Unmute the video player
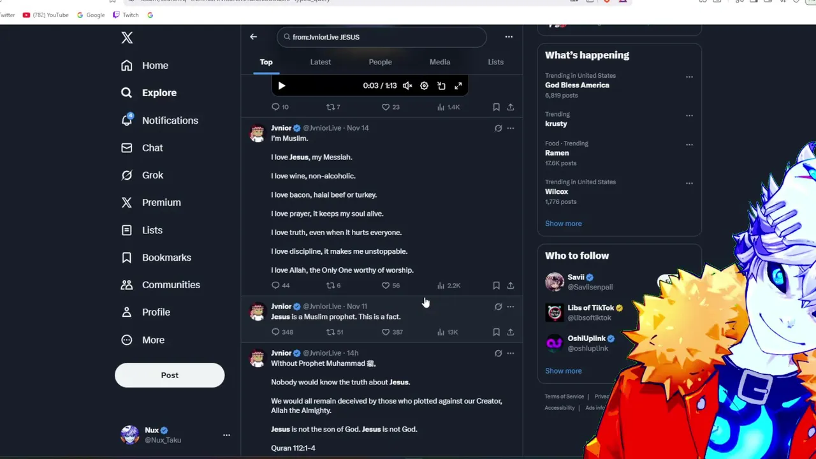 click(407, 85)
